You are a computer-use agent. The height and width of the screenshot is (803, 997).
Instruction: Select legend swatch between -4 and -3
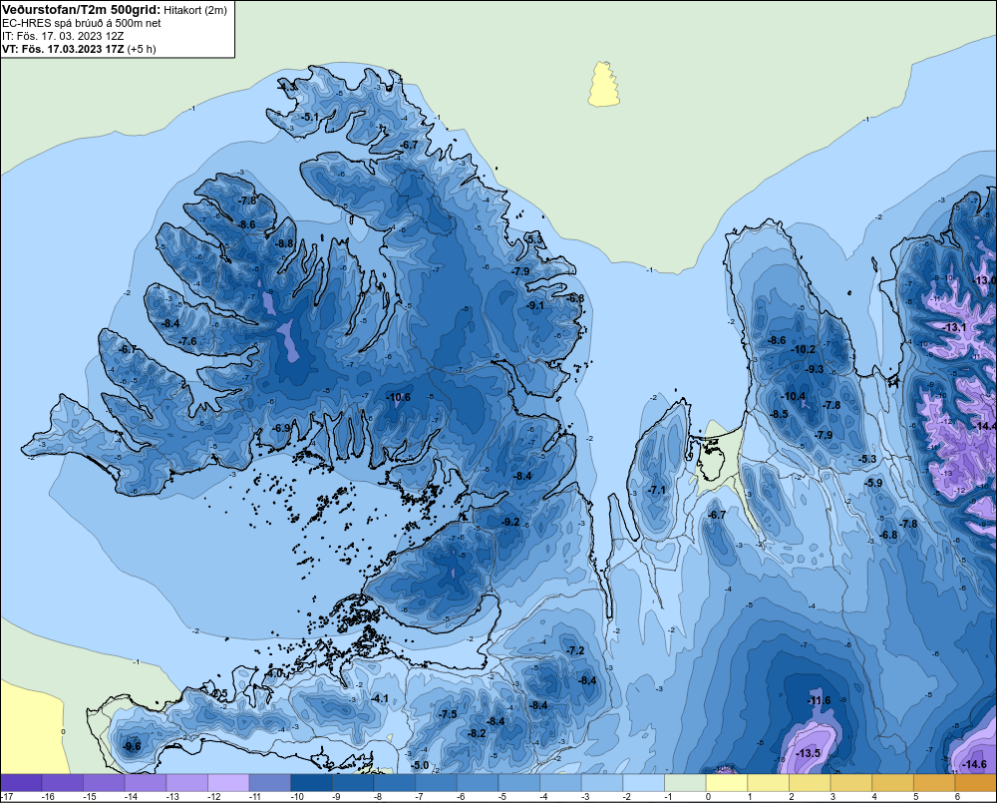coord(560,783)
